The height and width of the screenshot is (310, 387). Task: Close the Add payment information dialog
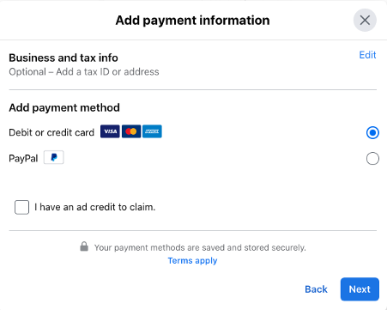pos(365,21)
